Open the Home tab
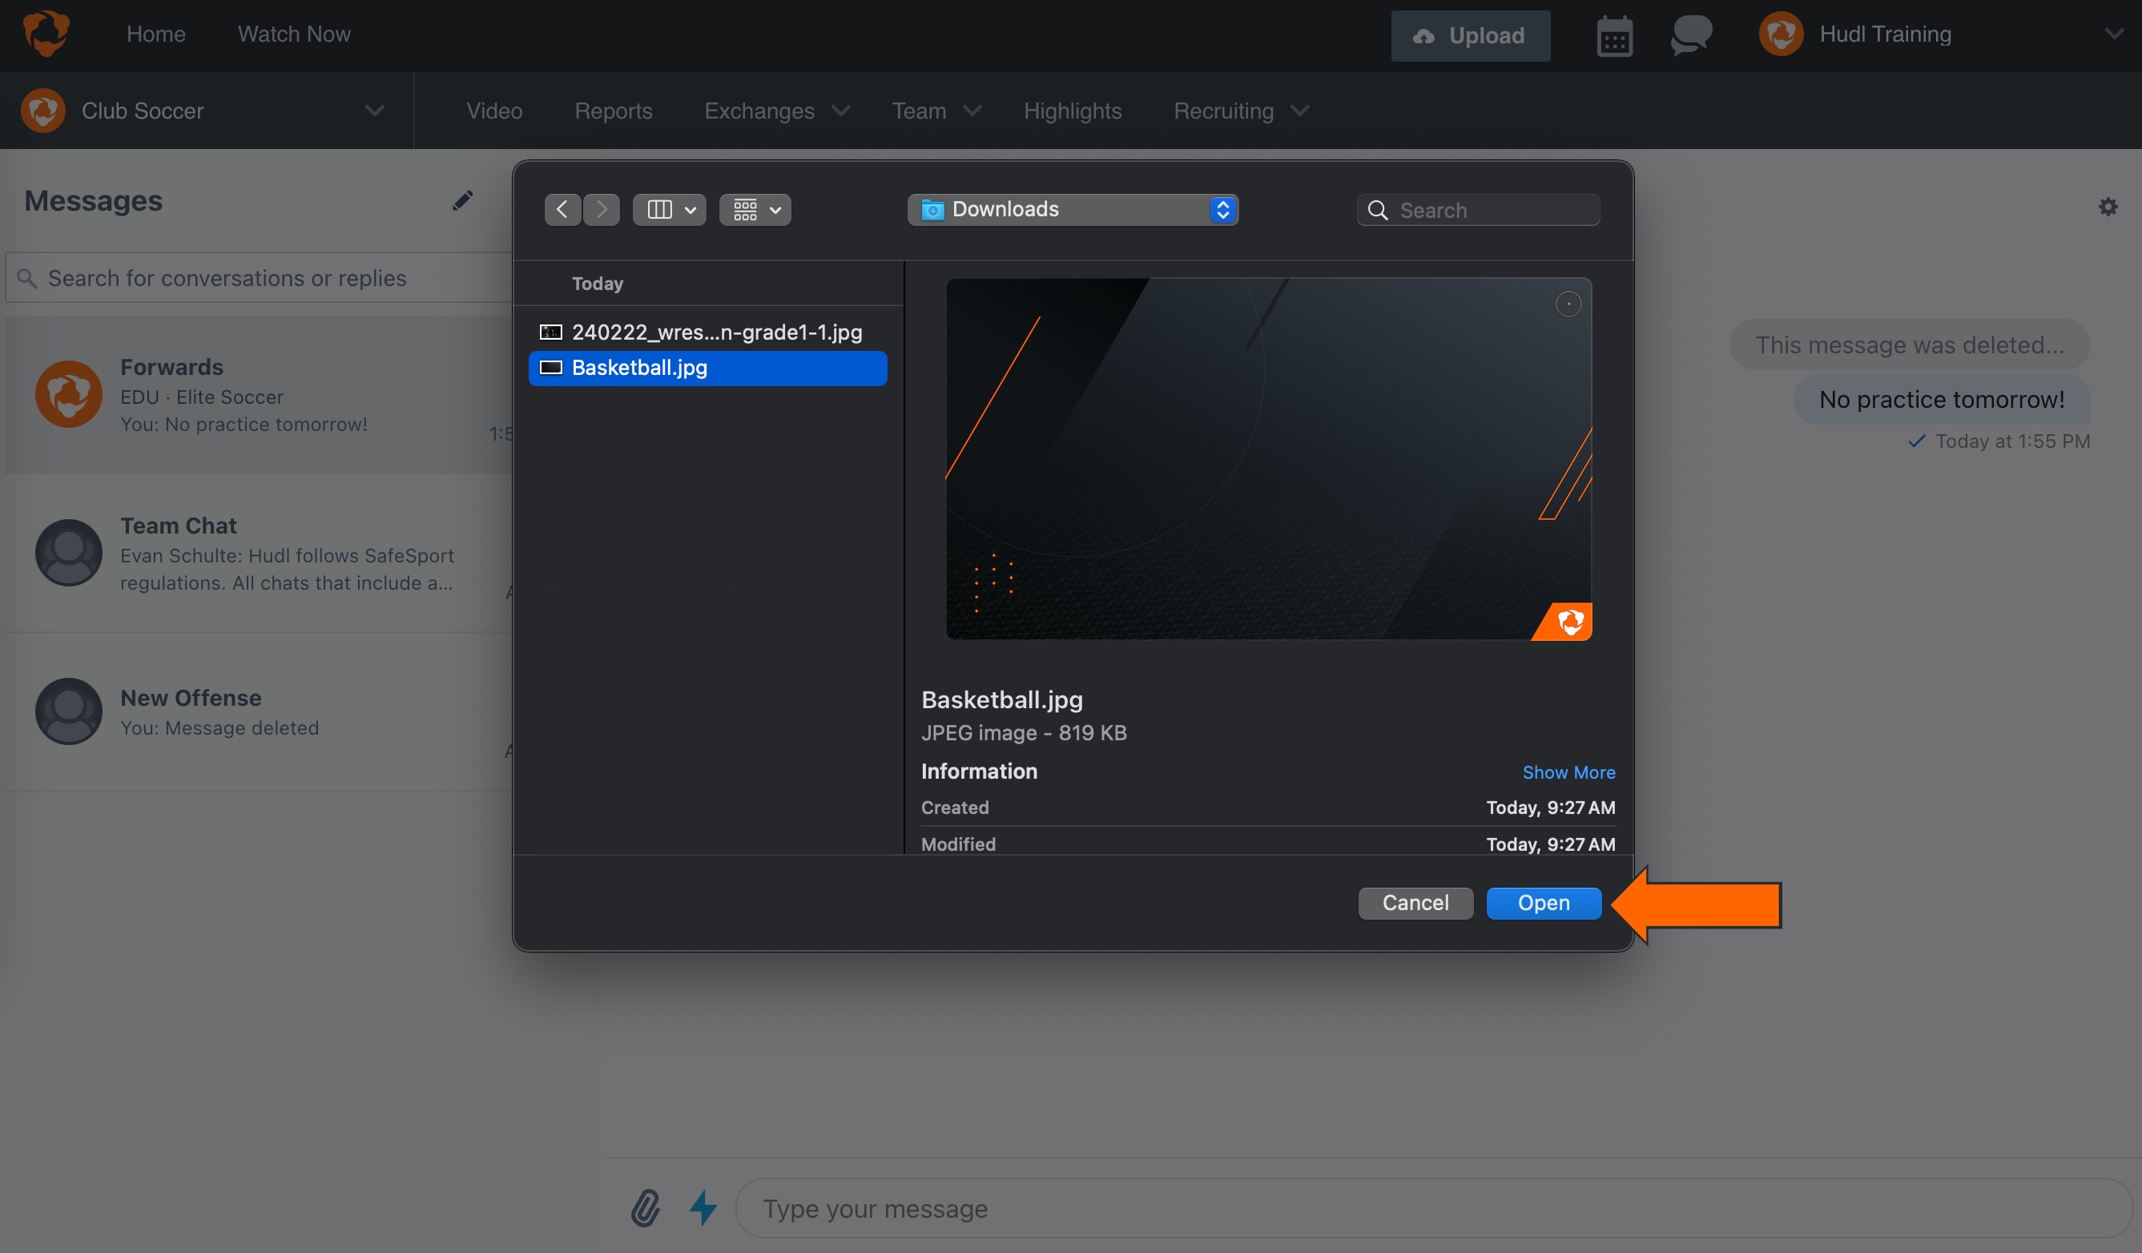 pyautogui.click(x=155, y=34)
